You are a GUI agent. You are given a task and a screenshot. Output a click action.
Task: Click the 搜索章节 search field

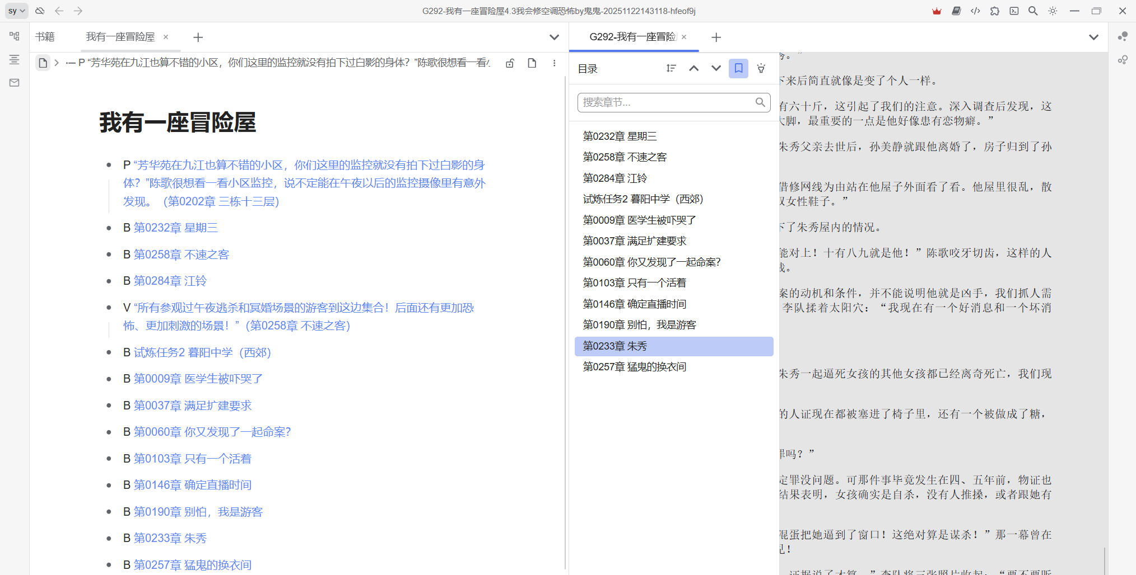(x=668, y=102)
